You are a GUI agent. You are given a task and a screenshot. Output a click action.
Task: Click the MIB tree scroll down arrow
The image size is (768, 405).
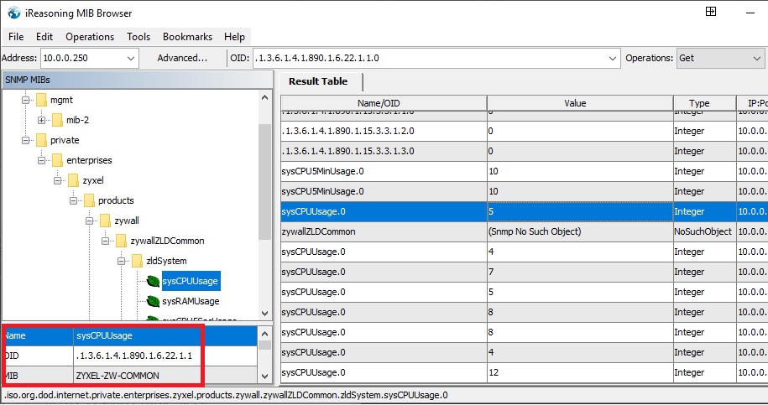point(265,314)
